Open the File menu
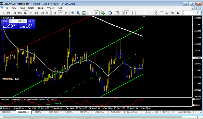 [x=6, y=8]
